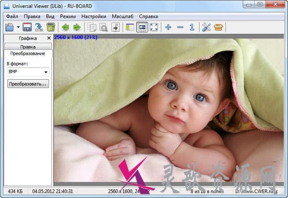The width and height of the screenshot is (288, 198).
Task: Click the В формат: label
Action: pos(17,64)
